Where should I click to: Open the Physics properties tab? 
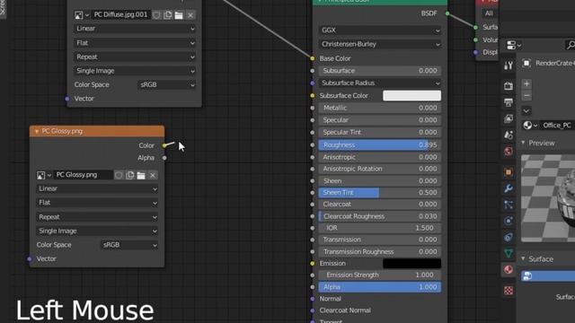pos(509,221)
